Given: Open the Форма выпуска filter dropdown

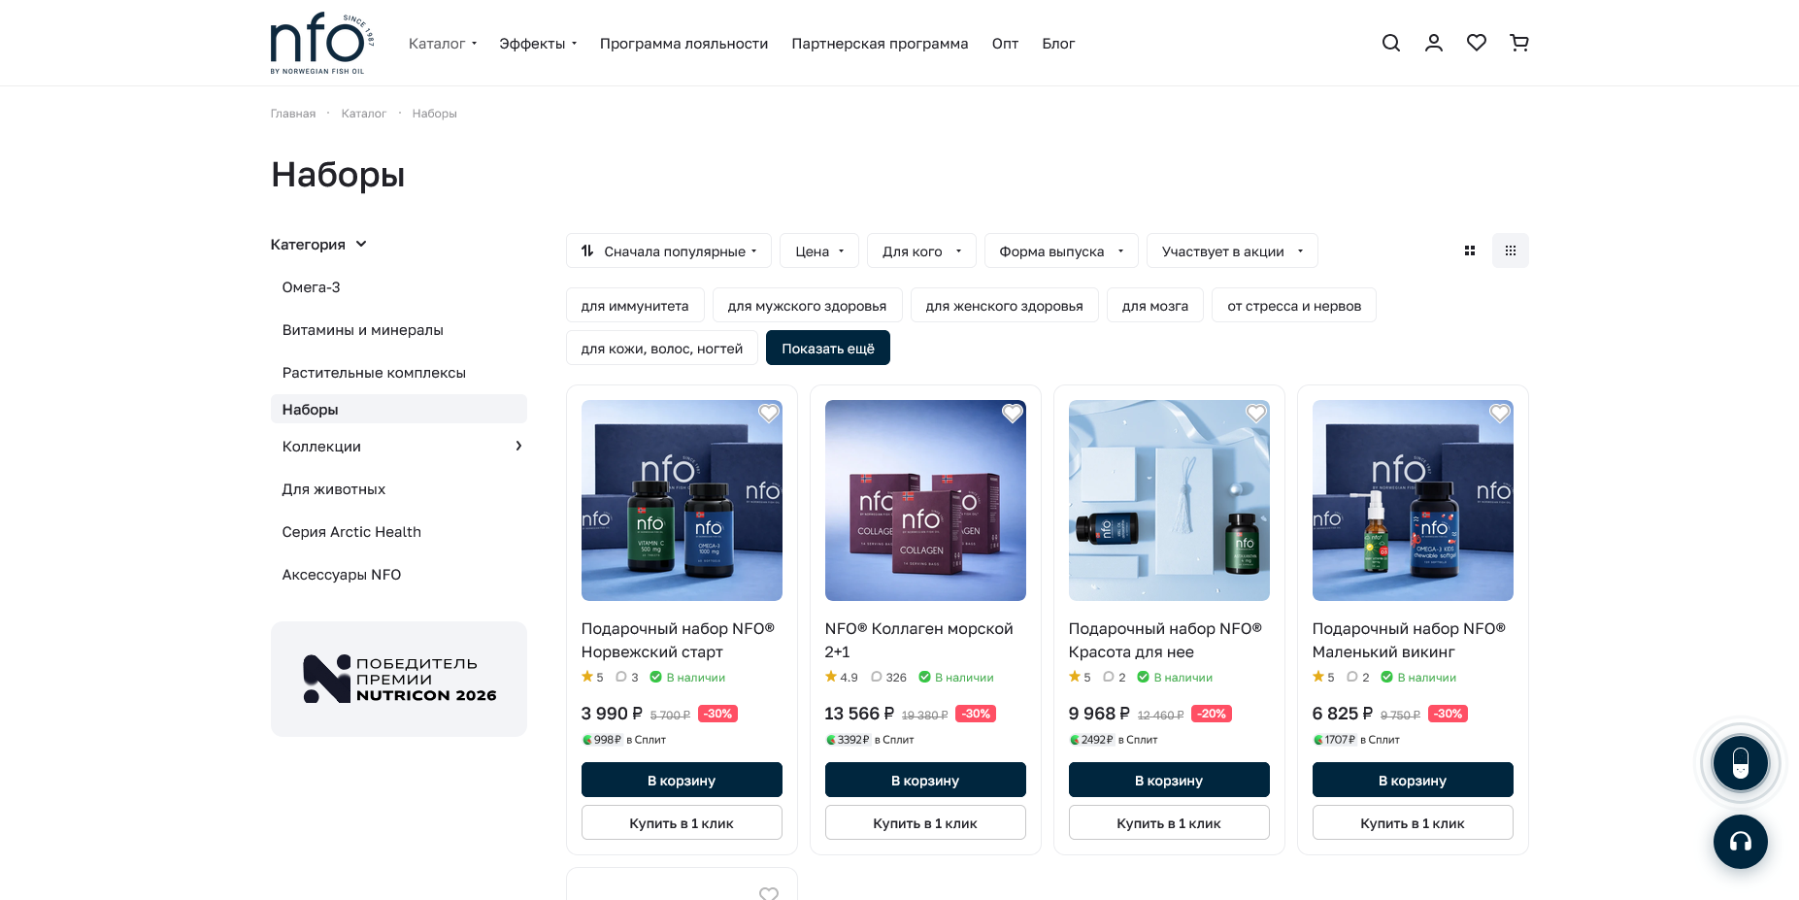Looking at the screenshot, I should coord(1061,250).
